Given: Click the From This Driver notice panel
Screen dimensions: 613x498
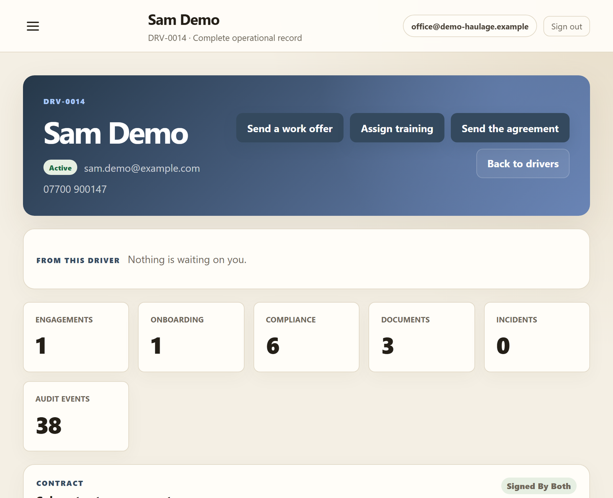Looking at the screenshot, I should coord(306,259).
